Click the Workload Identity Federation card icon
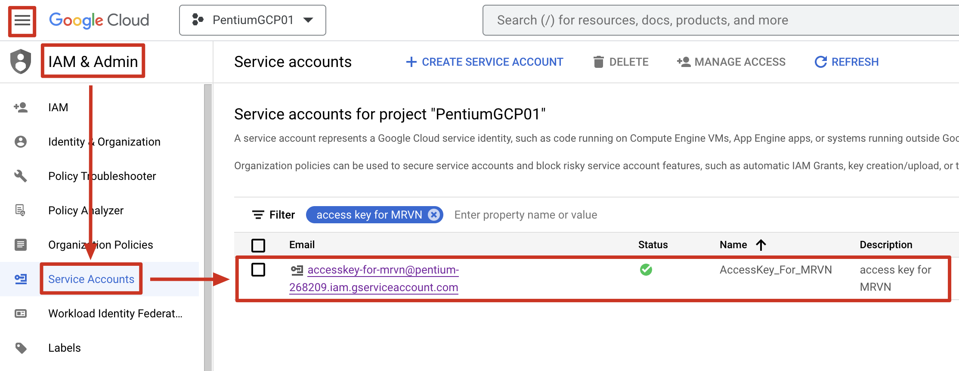This screenshot has height=371, width=959. [x=21, y=313]
